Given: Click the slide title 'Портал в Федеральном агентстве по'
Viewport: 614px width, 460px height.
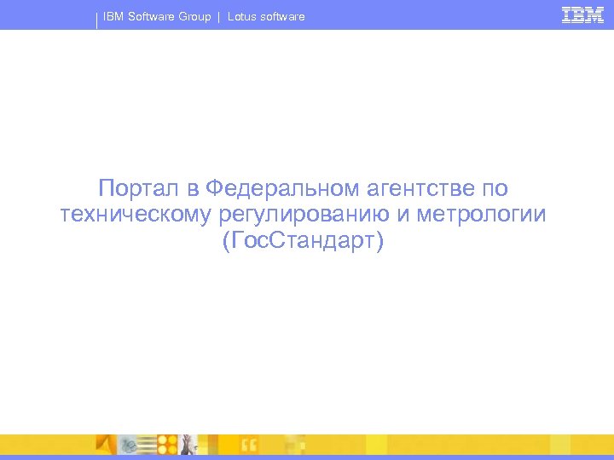Looking at the screenshot, I should tap(303, 188).
